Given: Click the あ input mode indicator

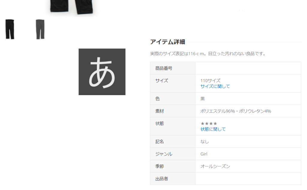Looking at the screenshot, I should coord(102,72).
